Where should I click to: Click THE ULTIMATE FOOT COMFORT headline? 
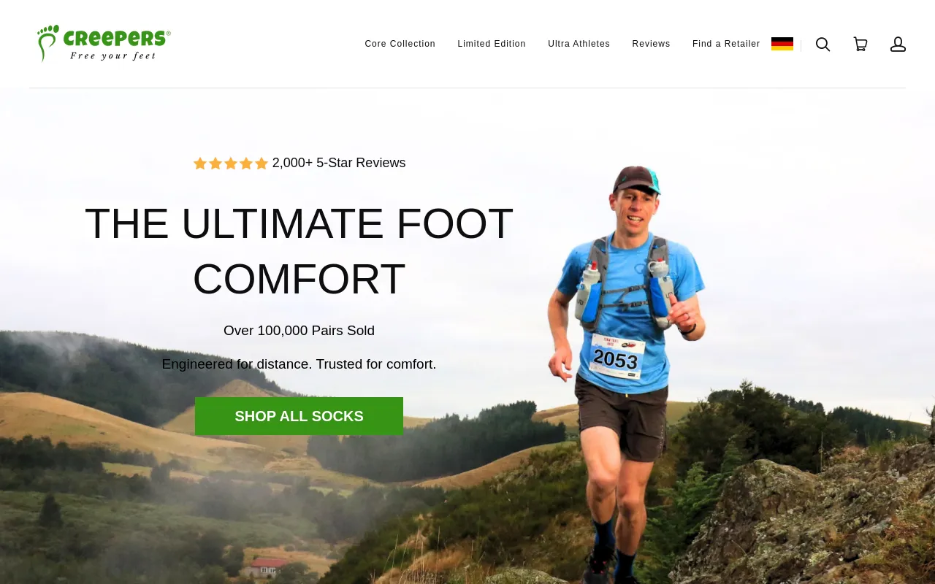pos(299,251)
